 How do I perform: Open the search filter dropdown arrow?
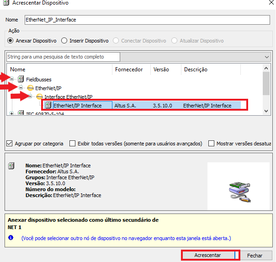click(267, 57)
